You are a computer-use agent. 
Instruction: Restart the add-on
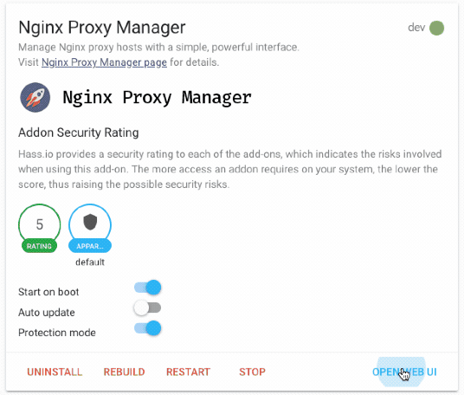pyautogui.click(x=188, y=372)
